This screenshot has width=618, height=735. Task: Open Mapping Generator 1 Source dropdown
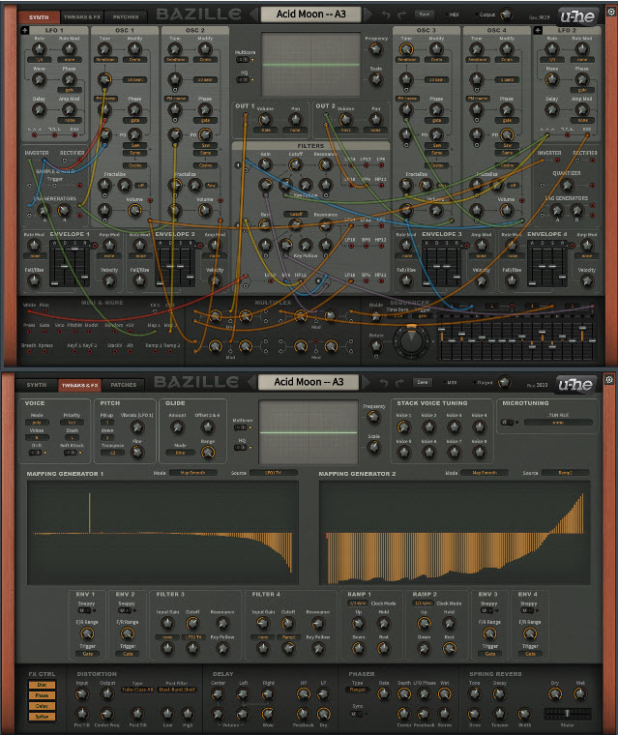(274, 473)
